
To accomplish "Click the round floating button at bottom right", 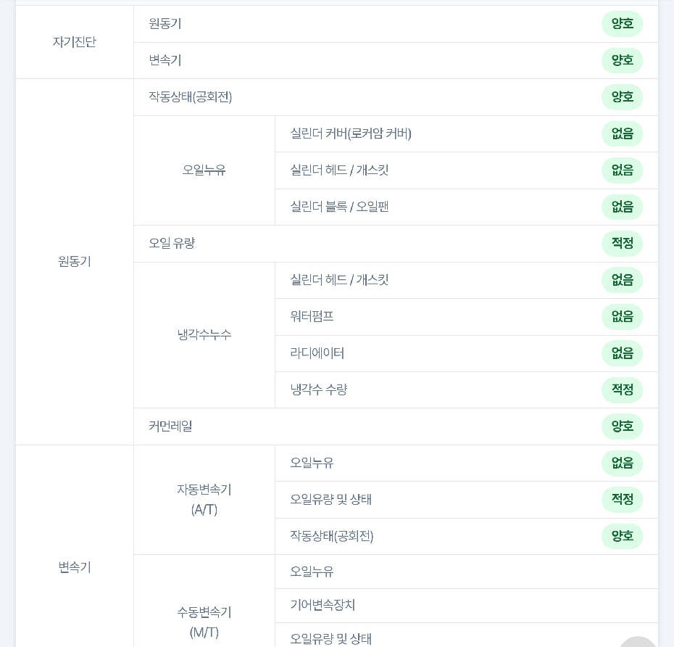I will pyautogui.click(x=638, y=642).
